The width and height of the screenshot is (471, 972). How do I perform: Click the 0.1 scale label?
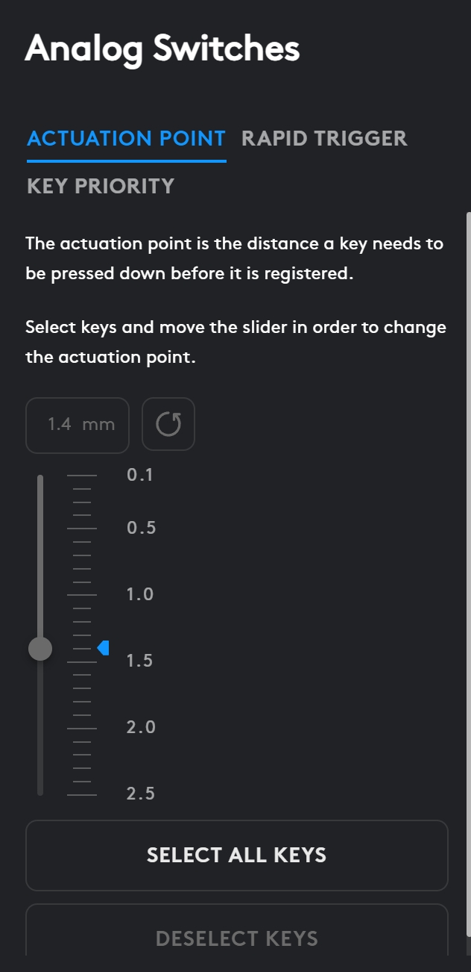pos(140,475)
